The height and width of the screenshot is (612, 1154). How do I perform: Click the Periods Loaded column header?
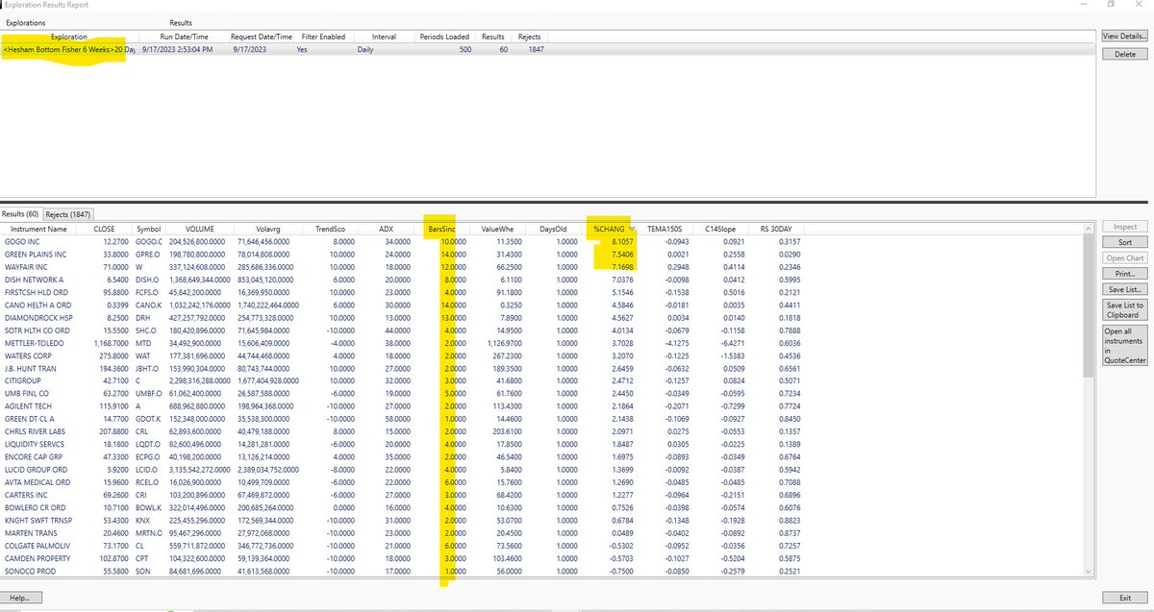pos(445,36)
